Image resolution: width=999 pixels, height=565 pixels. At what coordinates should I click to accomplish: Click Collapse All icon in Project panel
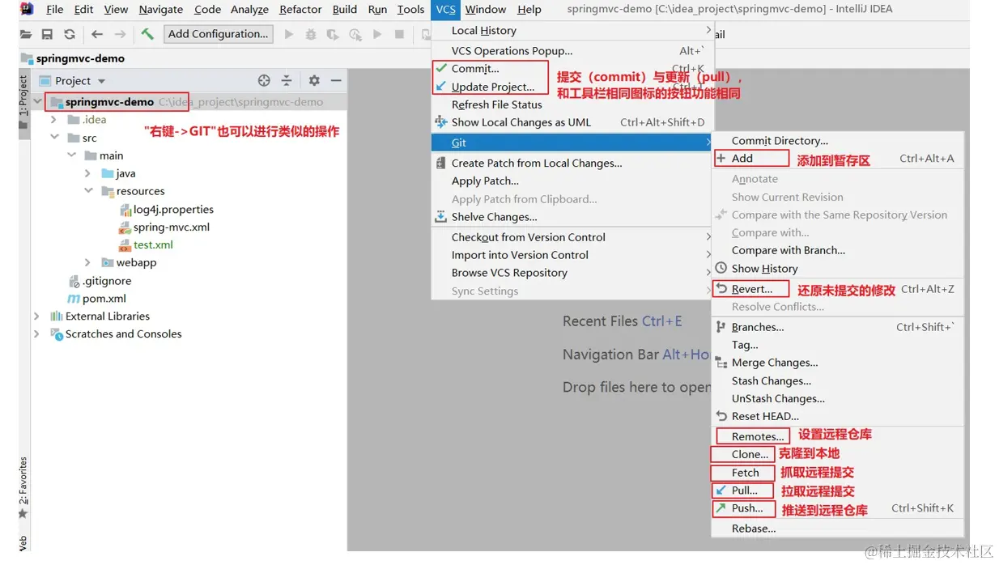(287, 81)
